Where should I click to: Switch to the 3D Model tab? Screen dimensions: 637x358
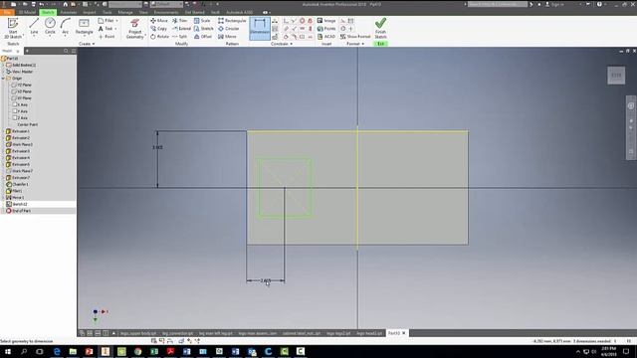point(27,12)
